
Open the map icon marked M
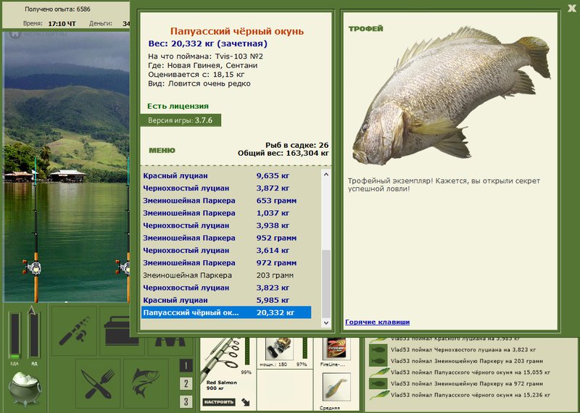[x=170, y=341]
